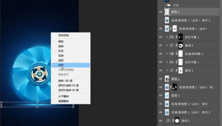Click the color balance icon of 色彩平衡 2
Screen dimensions: 222x126
tap(172, 37)
